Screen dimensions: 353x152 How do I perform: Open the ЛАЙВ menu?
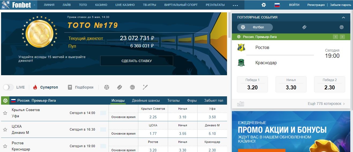point(67,5)
